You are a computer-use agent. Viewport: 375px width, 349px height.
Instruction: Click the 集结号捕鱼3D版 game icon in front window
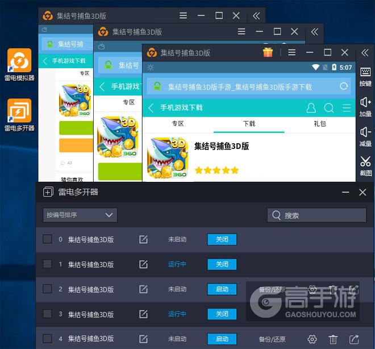[168, 158]
